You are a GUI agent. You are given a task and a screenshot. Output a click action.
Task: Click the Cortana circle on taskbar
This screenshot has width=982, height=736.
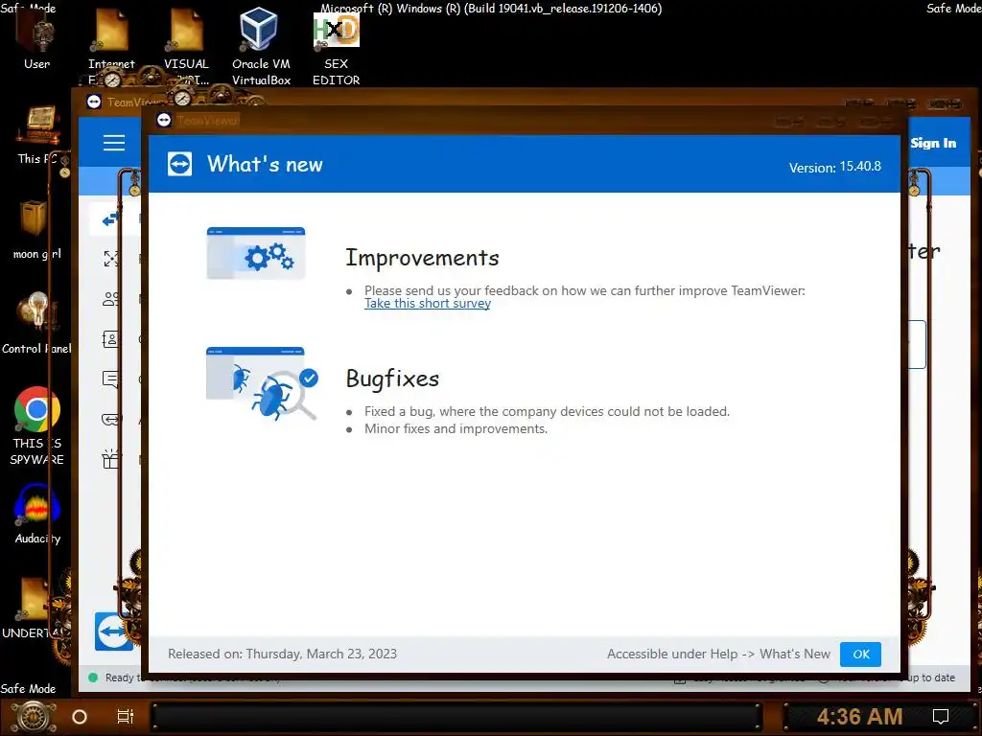(80, 717)
